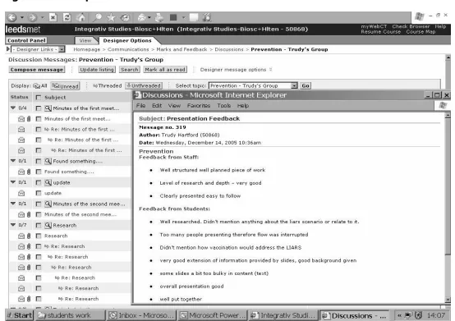Click the magnifying glass Search toolbar icon

97,18
